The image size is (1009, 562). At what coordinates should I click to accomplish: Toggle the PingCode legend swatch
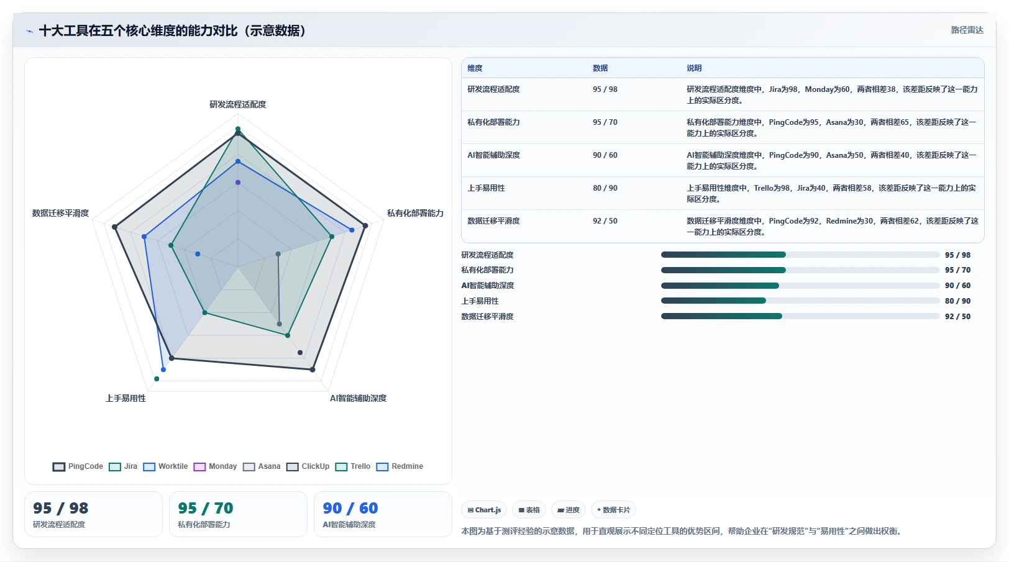[59, 467]
